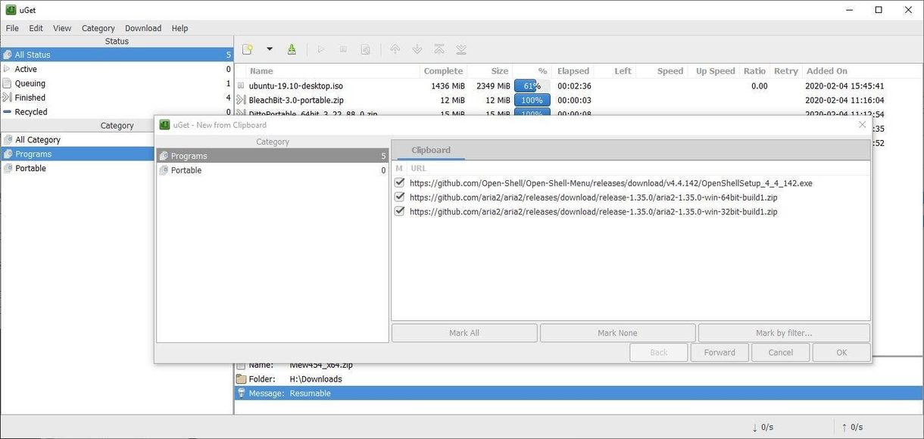This screenshot has height=439, width=924.
Task: Click the Recycled status icon in sidebar
Action: tap(8, 111)
